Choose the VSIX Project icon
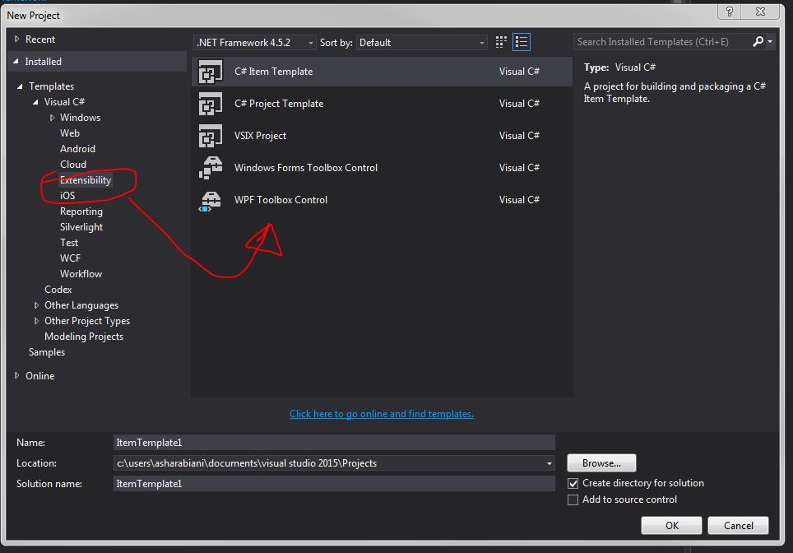This screenshot has width=793, height=553. pyautogui.click(x=210, y=136)
